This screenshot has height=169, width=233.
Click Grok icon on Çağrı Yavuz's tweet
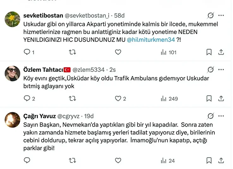point(211,116)
